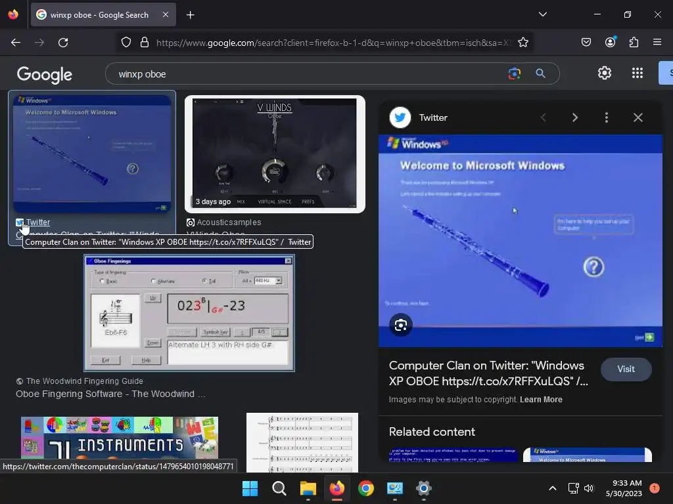The height and width of the screenshot is (504, 673).
Task: Open the notification badge in the tray
Action: pos(655,488)
